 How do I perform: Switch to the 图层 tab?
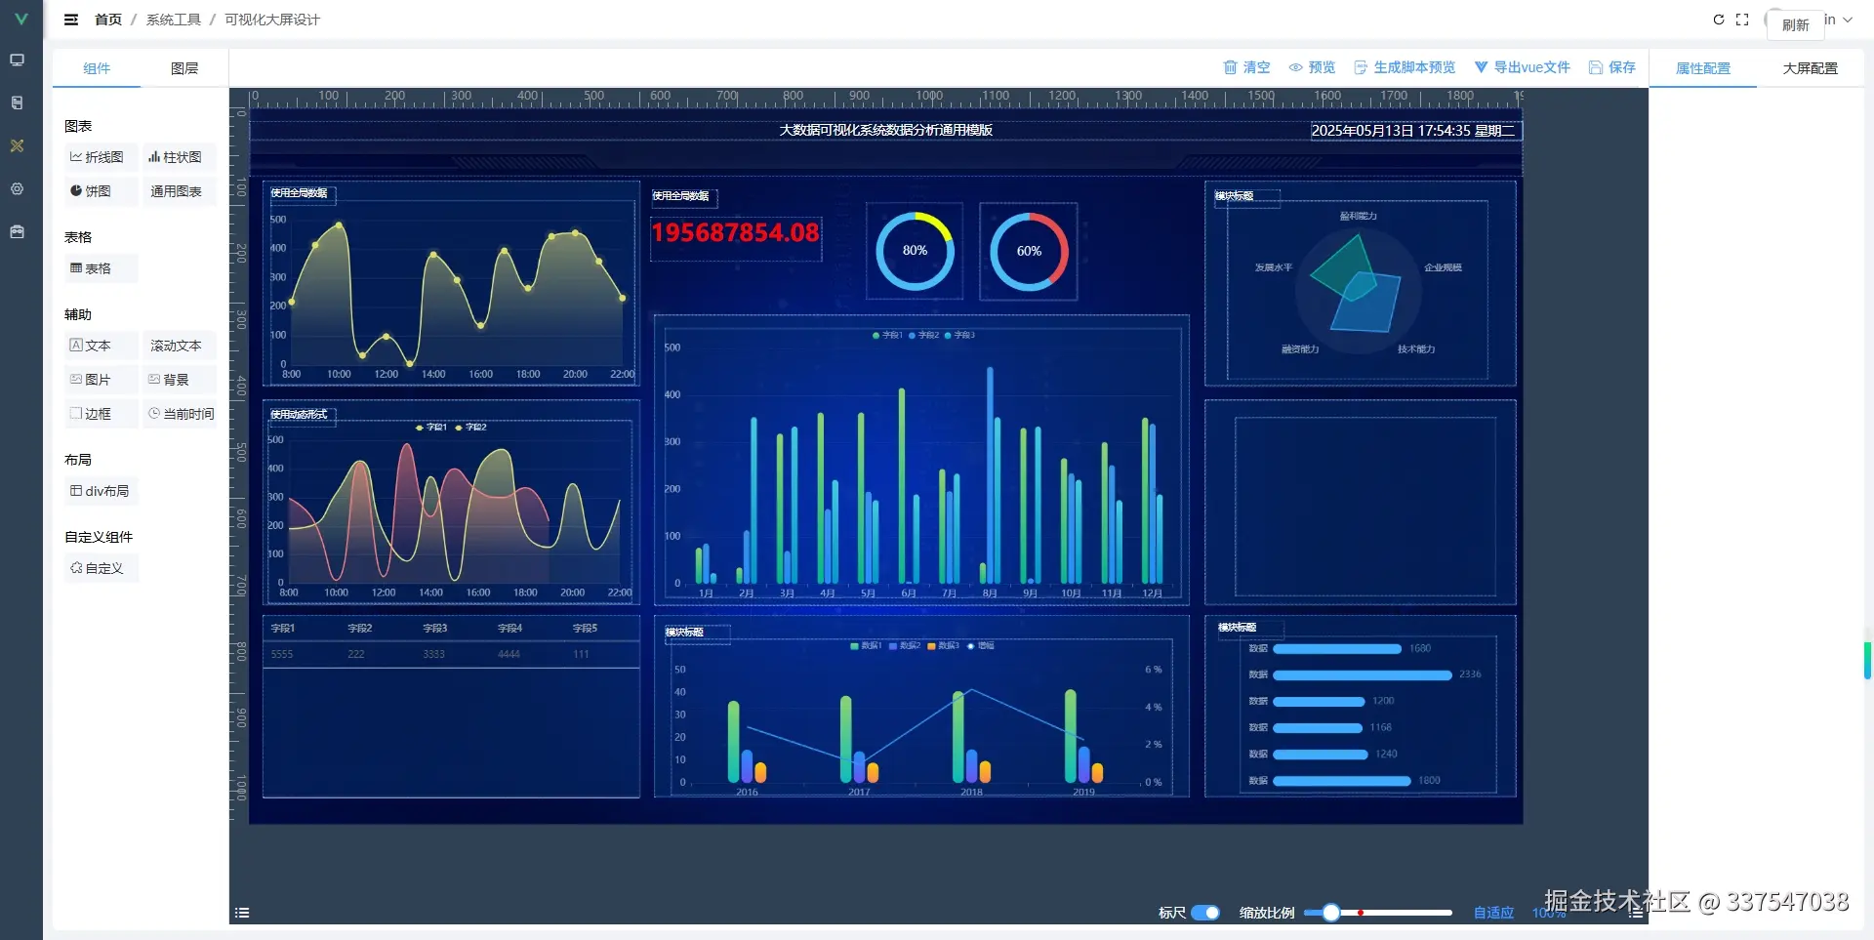(184, 68)
